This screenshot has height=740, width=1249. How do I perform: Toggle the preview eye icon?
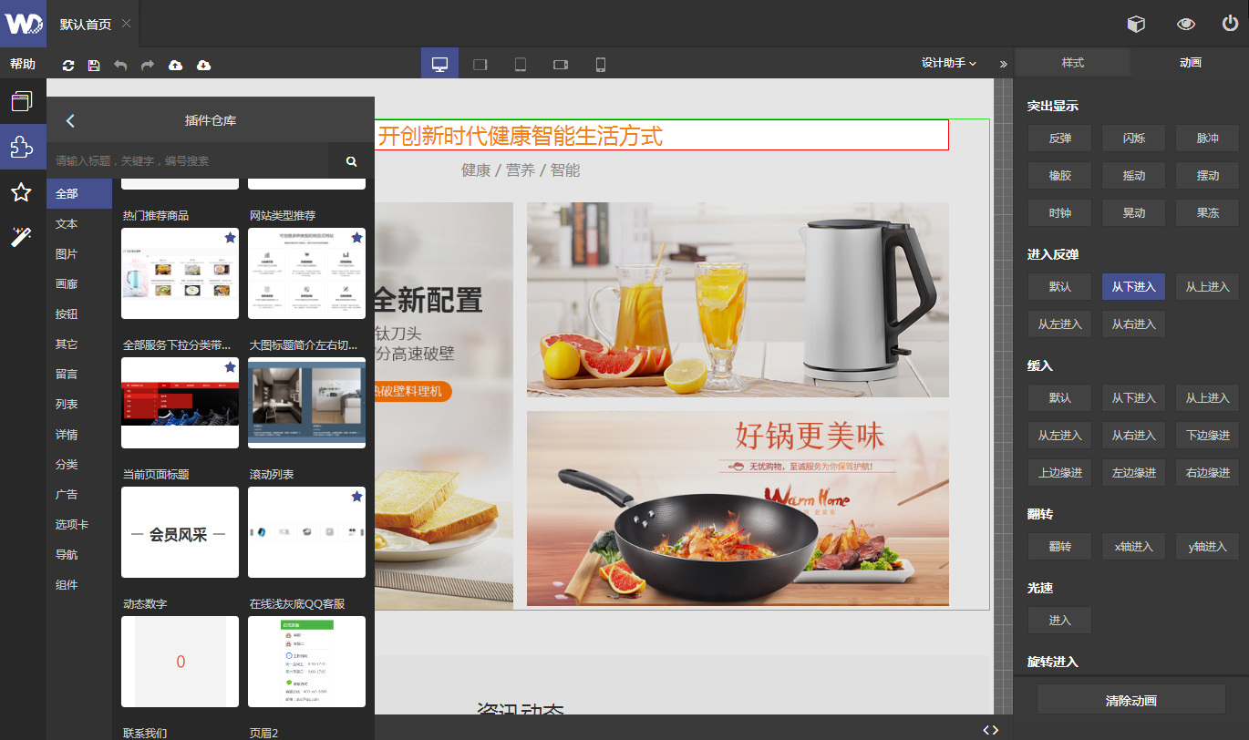point(1185,24)
